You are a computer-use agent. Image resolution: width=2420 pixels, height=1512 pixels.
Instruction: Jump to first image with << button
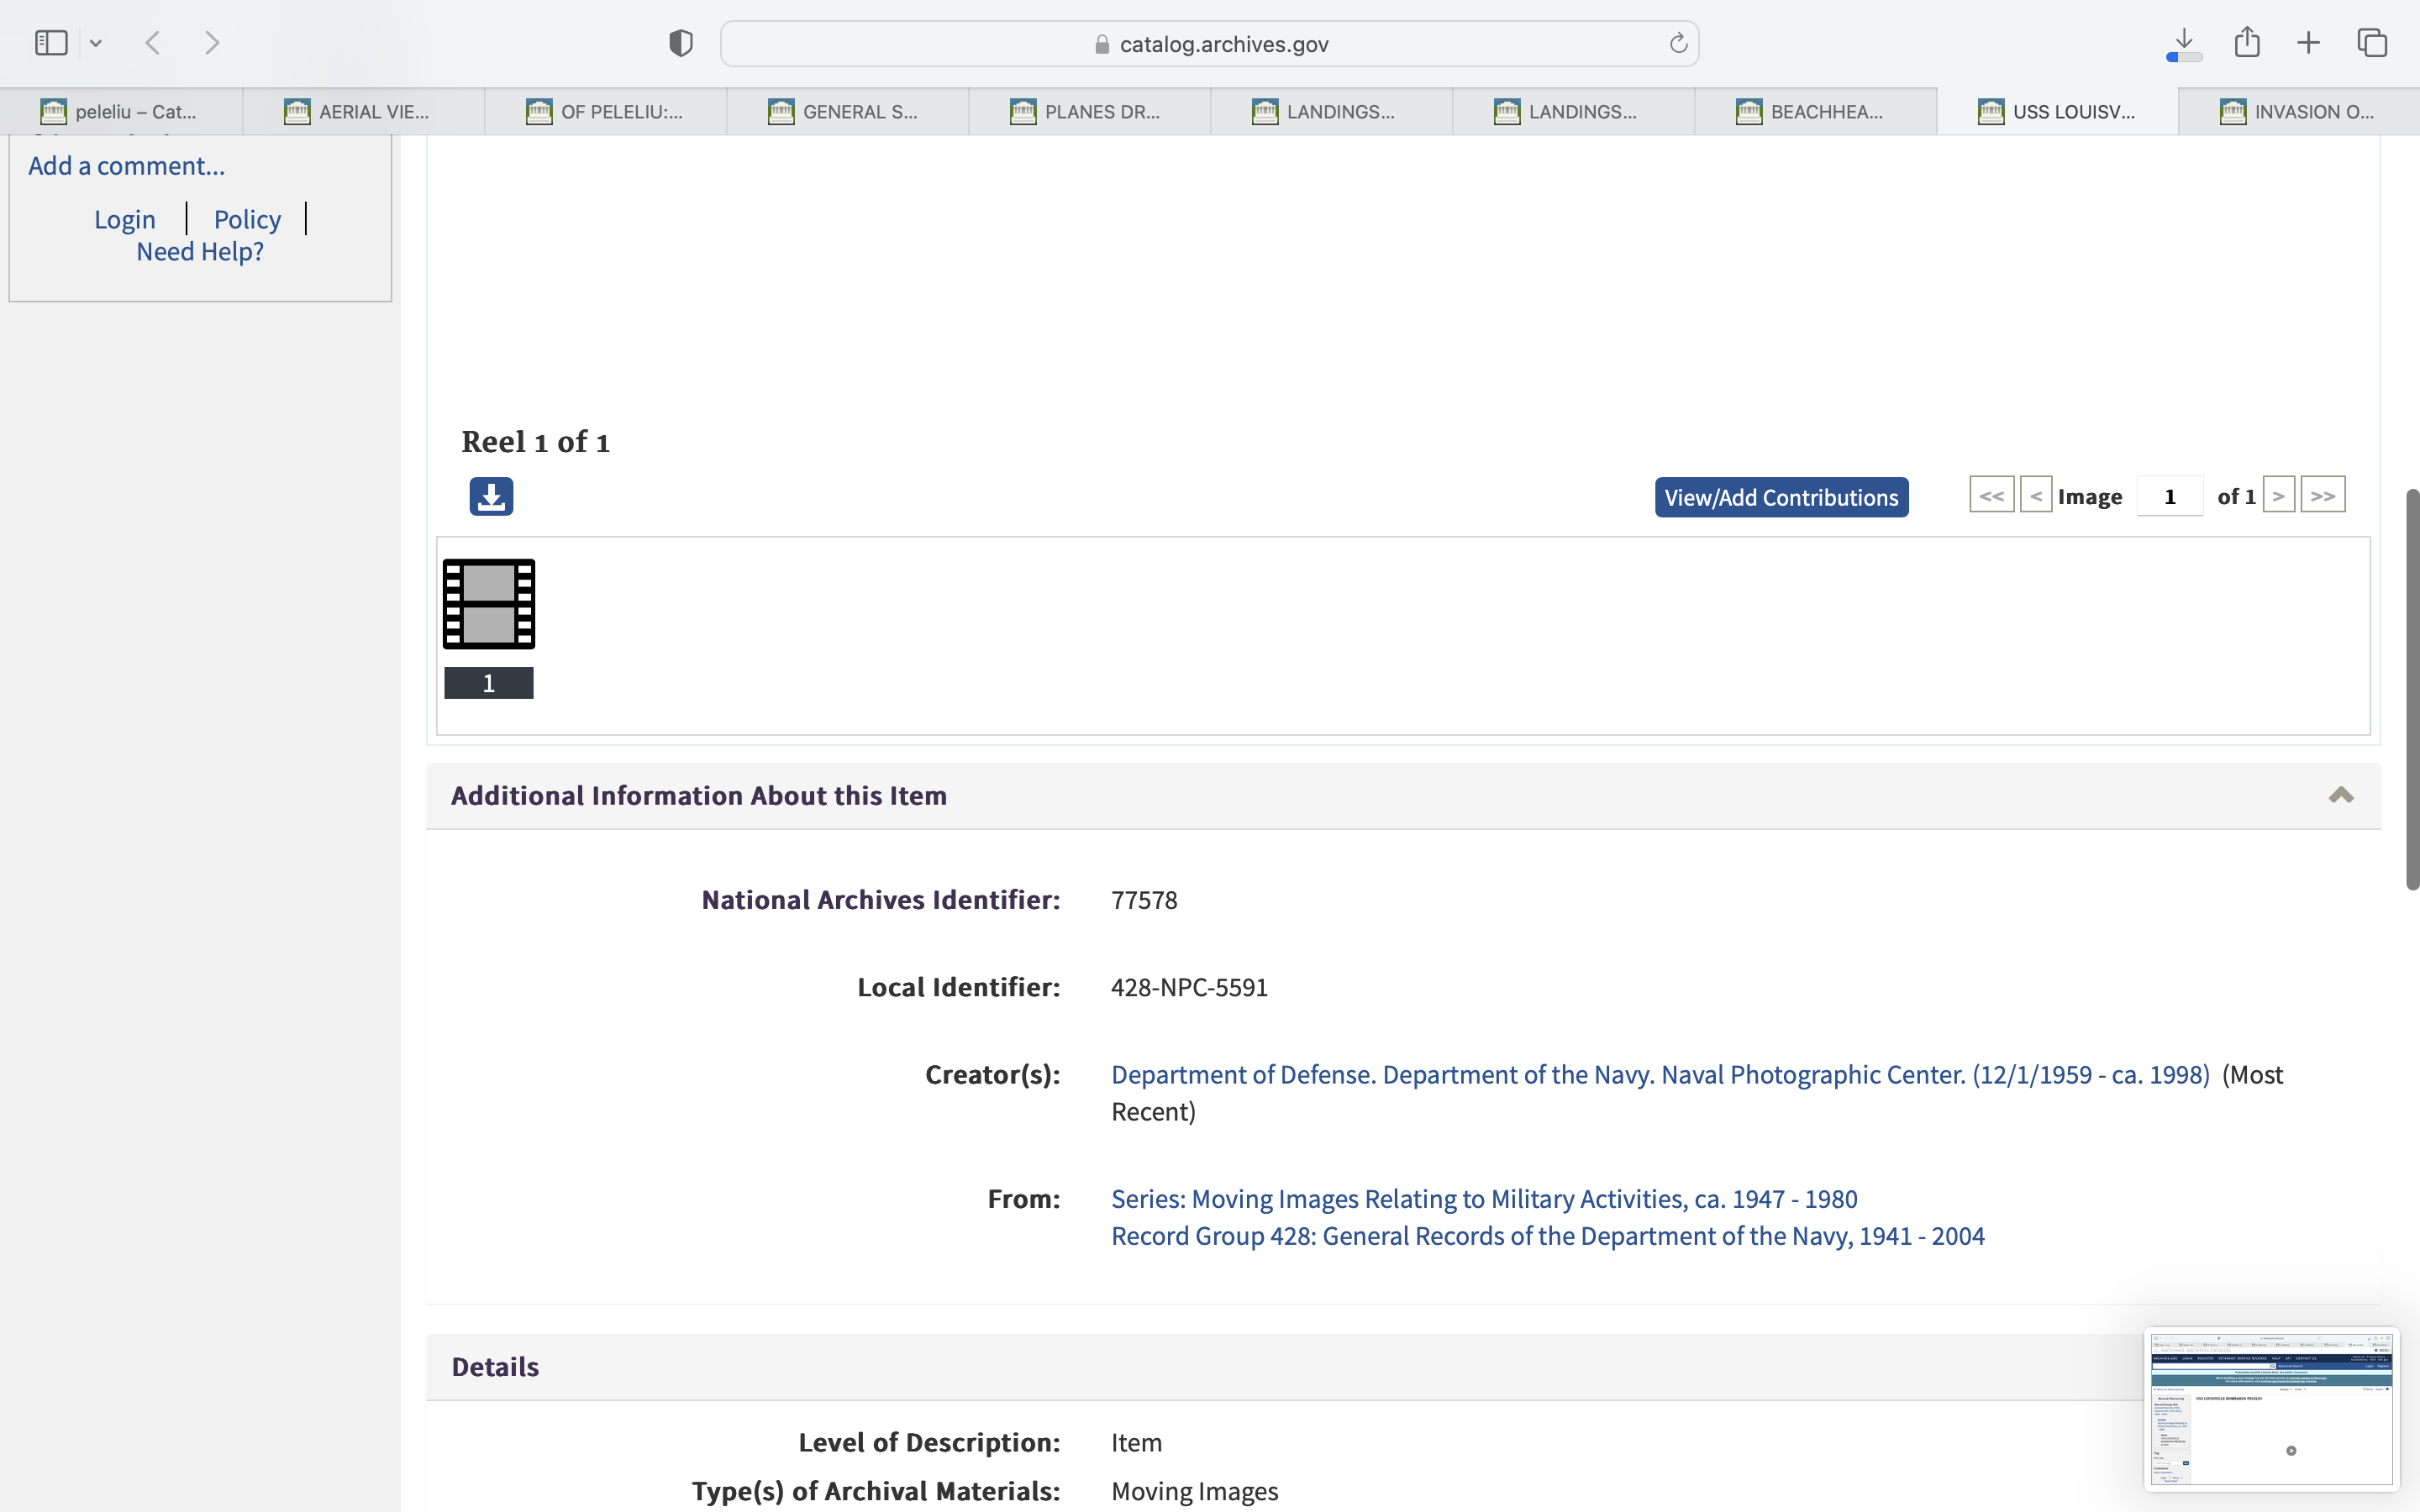click(x=1991, y=495)
